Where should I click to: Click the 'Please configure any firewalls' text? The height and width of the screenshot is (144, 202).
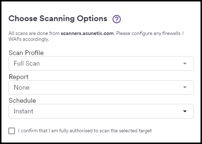point(148,34)
